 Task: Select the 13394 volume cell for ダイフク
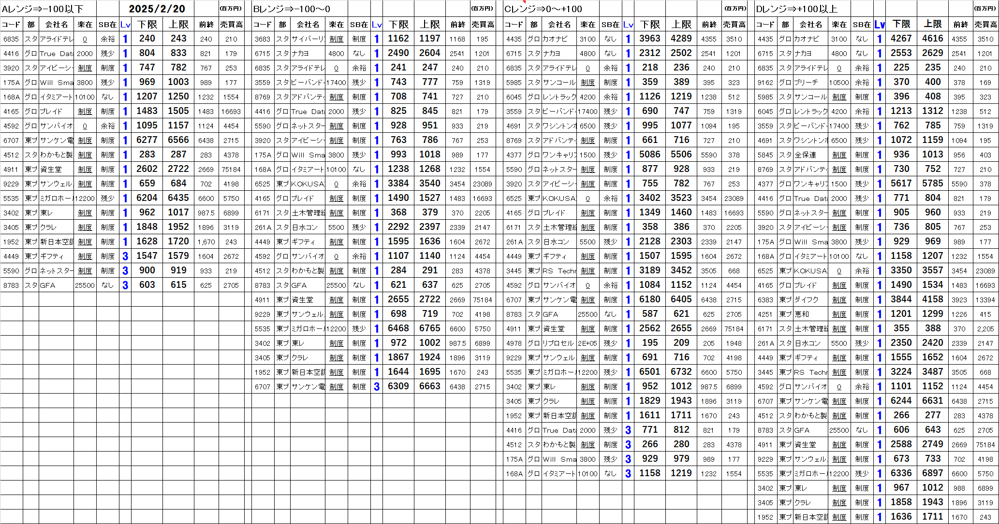click(985, 300)
